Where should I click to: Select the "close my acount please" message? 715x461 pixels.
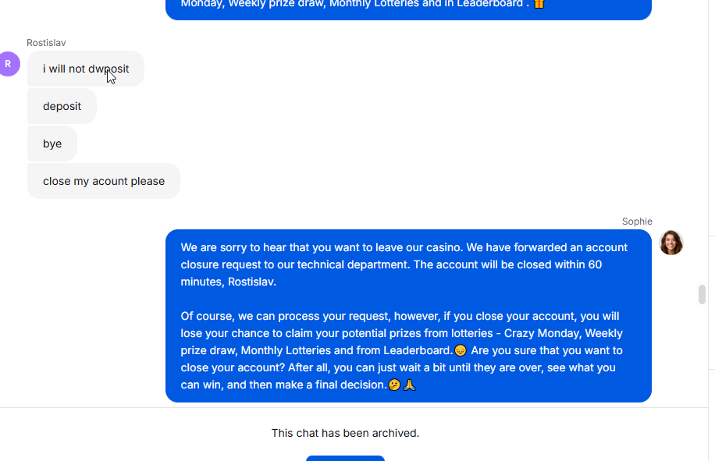[104, 181]
